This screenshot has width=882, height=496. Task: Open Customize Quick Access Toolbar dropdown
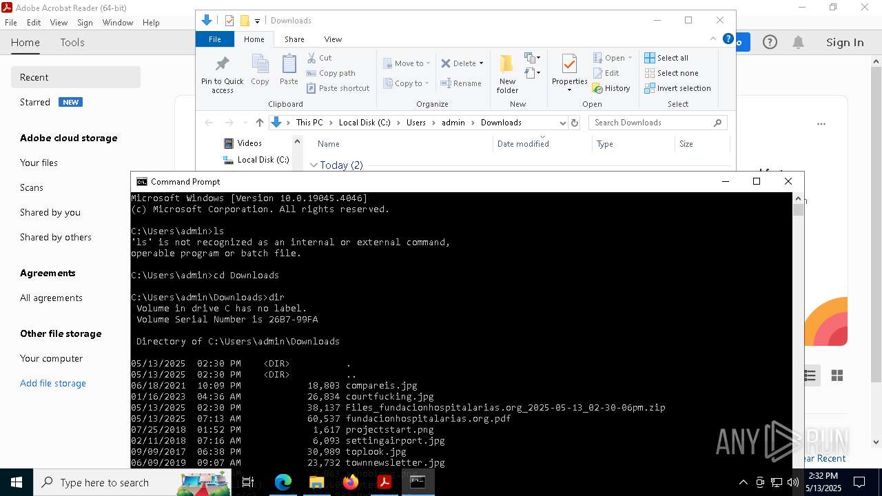(257, 21)
